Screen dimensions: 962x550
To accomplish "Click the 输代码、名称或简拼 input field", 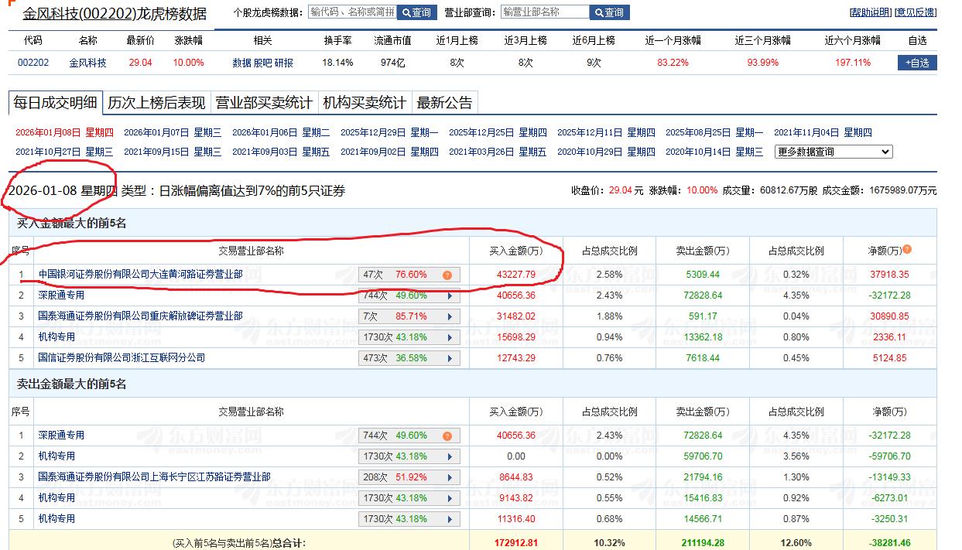I will click(352, 12).
